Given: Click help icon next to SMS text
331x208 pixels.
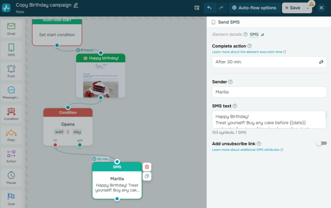Looking at the screenshot, I should [x=235, y=106].
